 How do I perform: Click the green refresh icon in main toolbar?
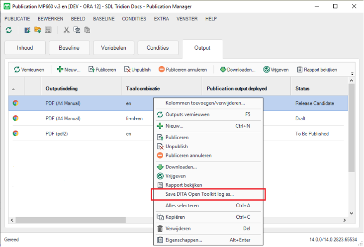click(x=9, y=30)
